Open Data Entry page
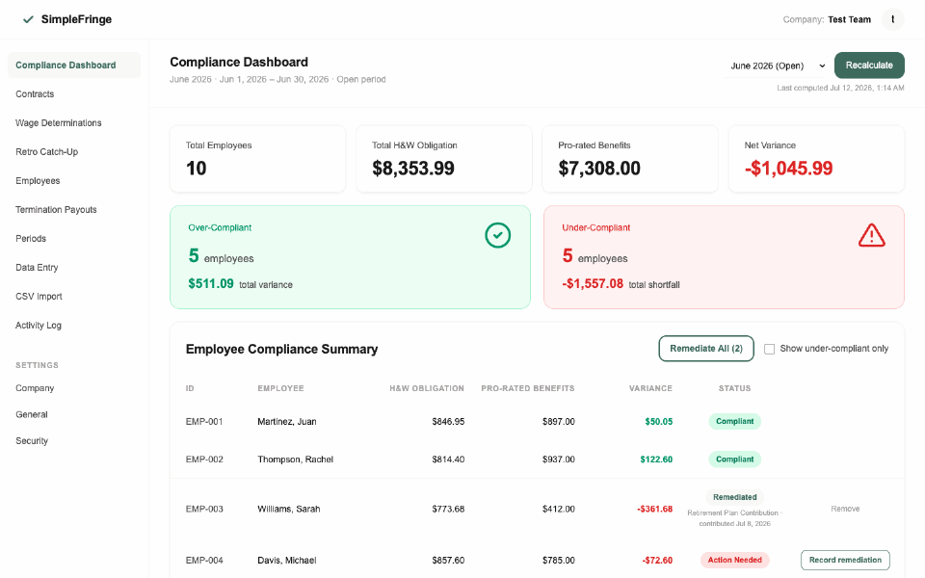Viewport: 925px width, 578px height. 37,267
